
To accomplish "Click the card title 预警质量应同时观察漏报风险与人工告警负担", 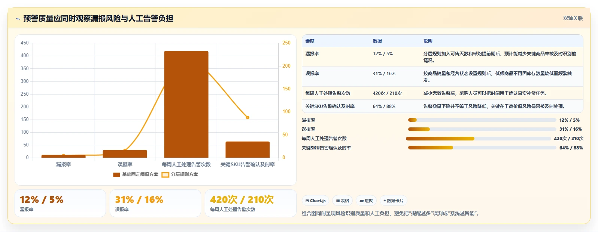I will click(x=98, y=18).
